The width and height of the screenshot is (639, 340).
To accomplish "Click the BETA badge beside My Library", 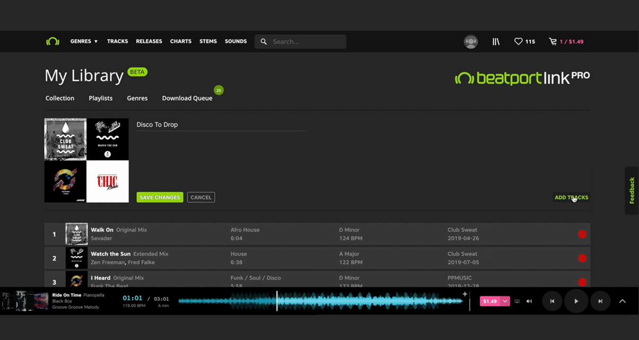I will (x=137, y=72).
